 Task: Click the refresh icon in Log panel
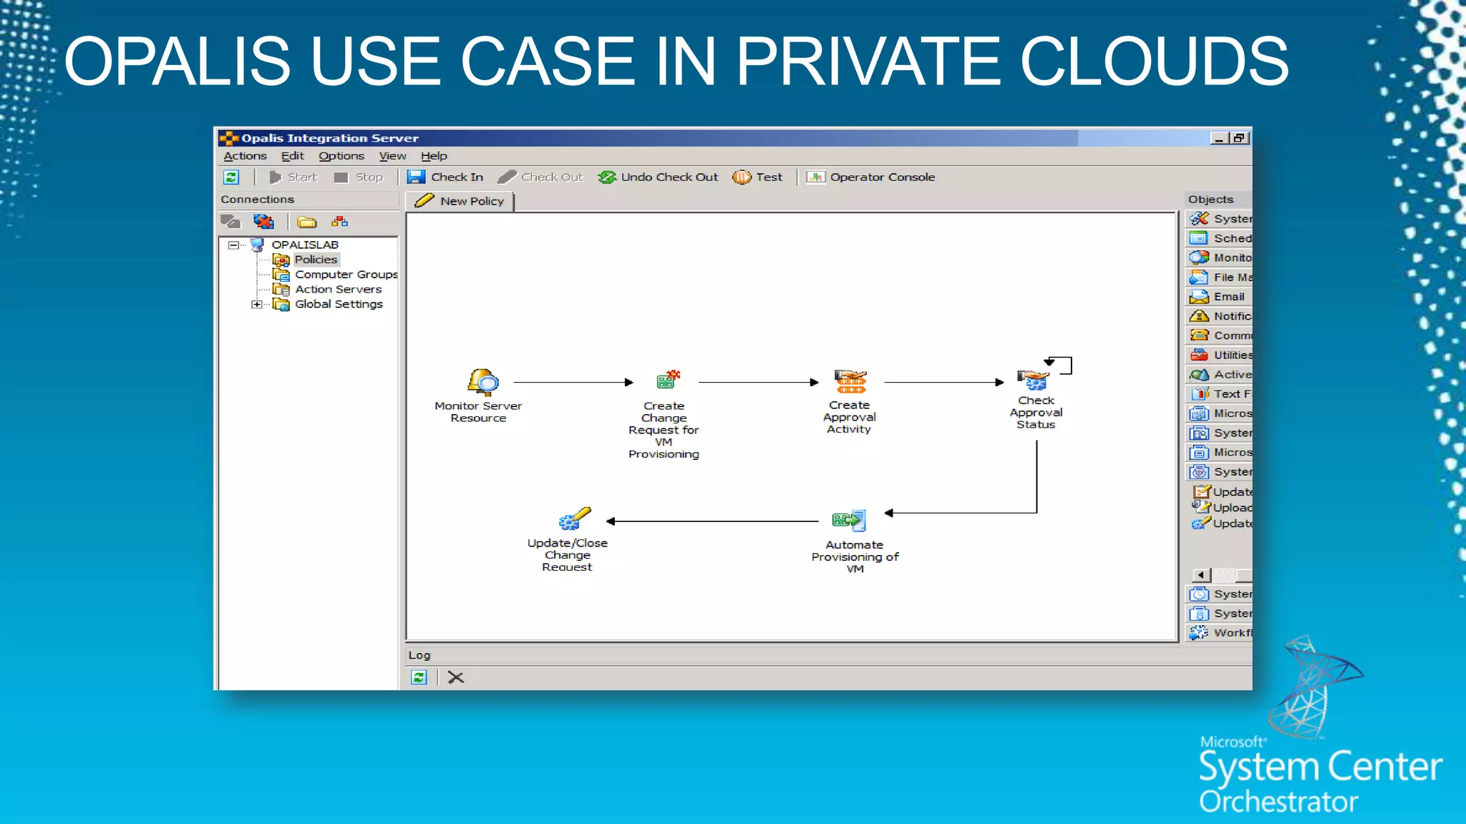coord(419,677)
